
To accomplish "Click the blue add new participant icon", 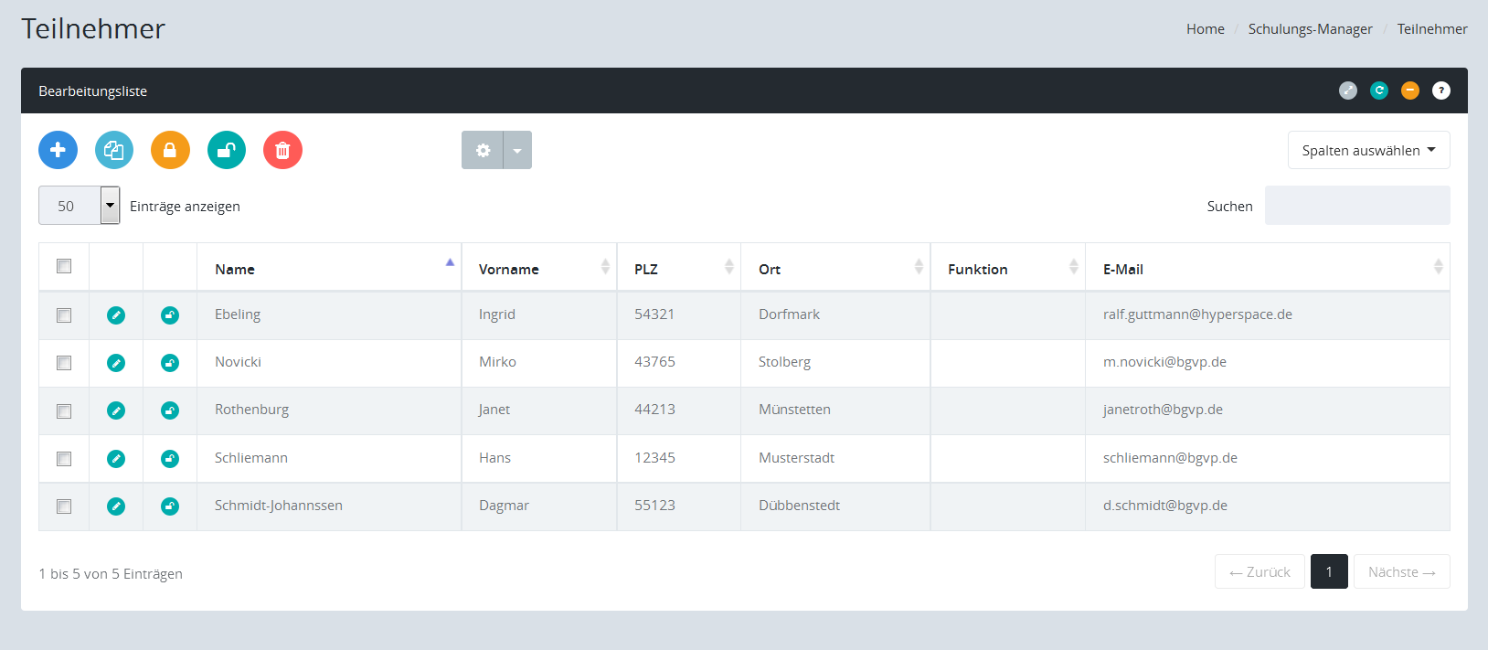I will click(58, 150).
